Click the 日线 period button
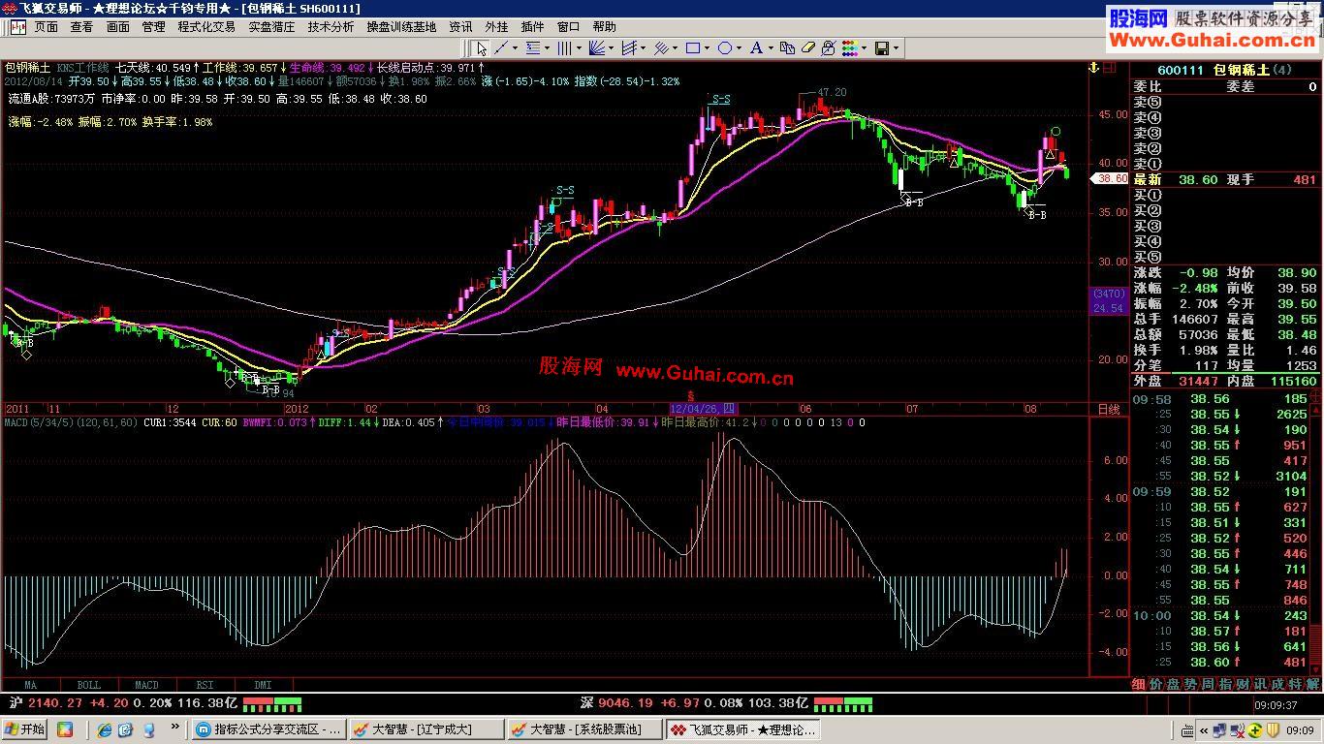 1108,410
